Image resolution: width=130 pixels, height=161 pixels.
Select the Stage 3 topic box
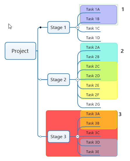(59, 137)
